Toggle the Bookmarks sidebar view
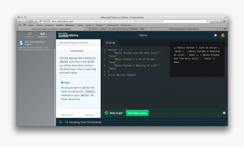244x147 pixels. point(30,35)
